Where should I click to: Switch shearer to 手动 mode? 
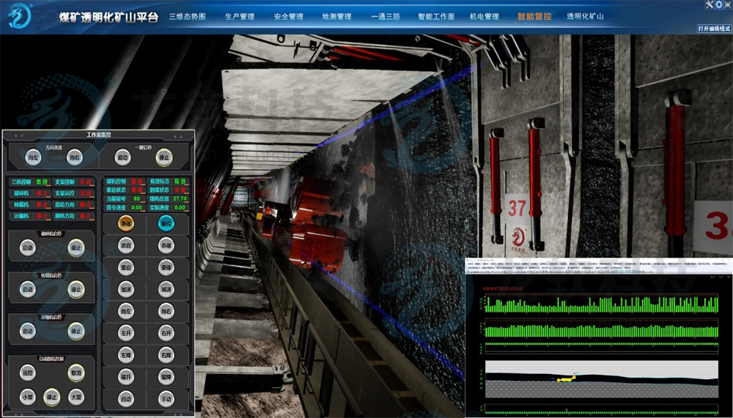166,399
